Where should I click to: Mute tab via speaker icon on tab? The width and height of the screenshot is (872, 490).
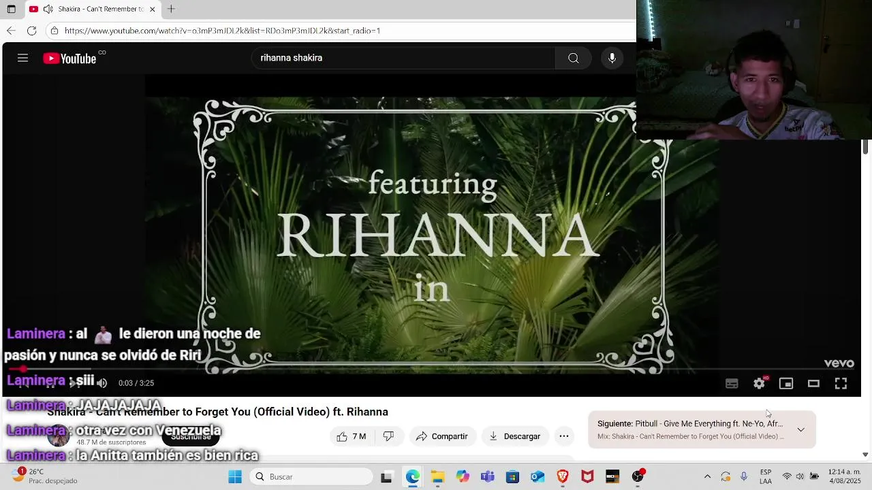click(48, 9)
